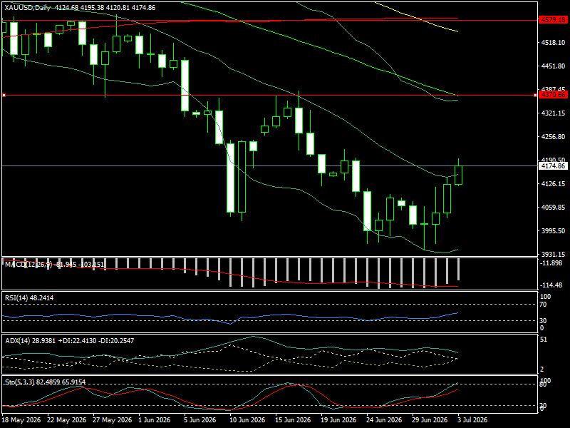570x428 pixels.
Task: Click the 4518.10 price scale label
Action: tap(553, 43)
